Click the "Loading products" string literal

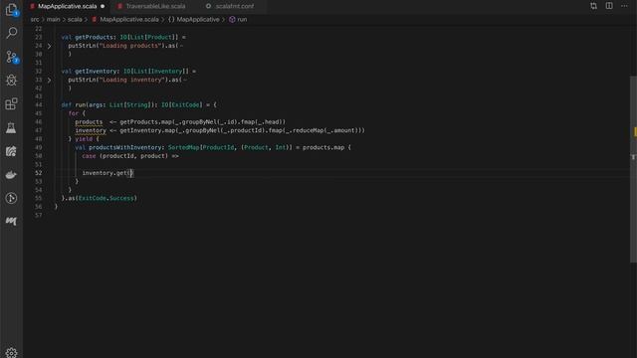(x=130, y=46)
